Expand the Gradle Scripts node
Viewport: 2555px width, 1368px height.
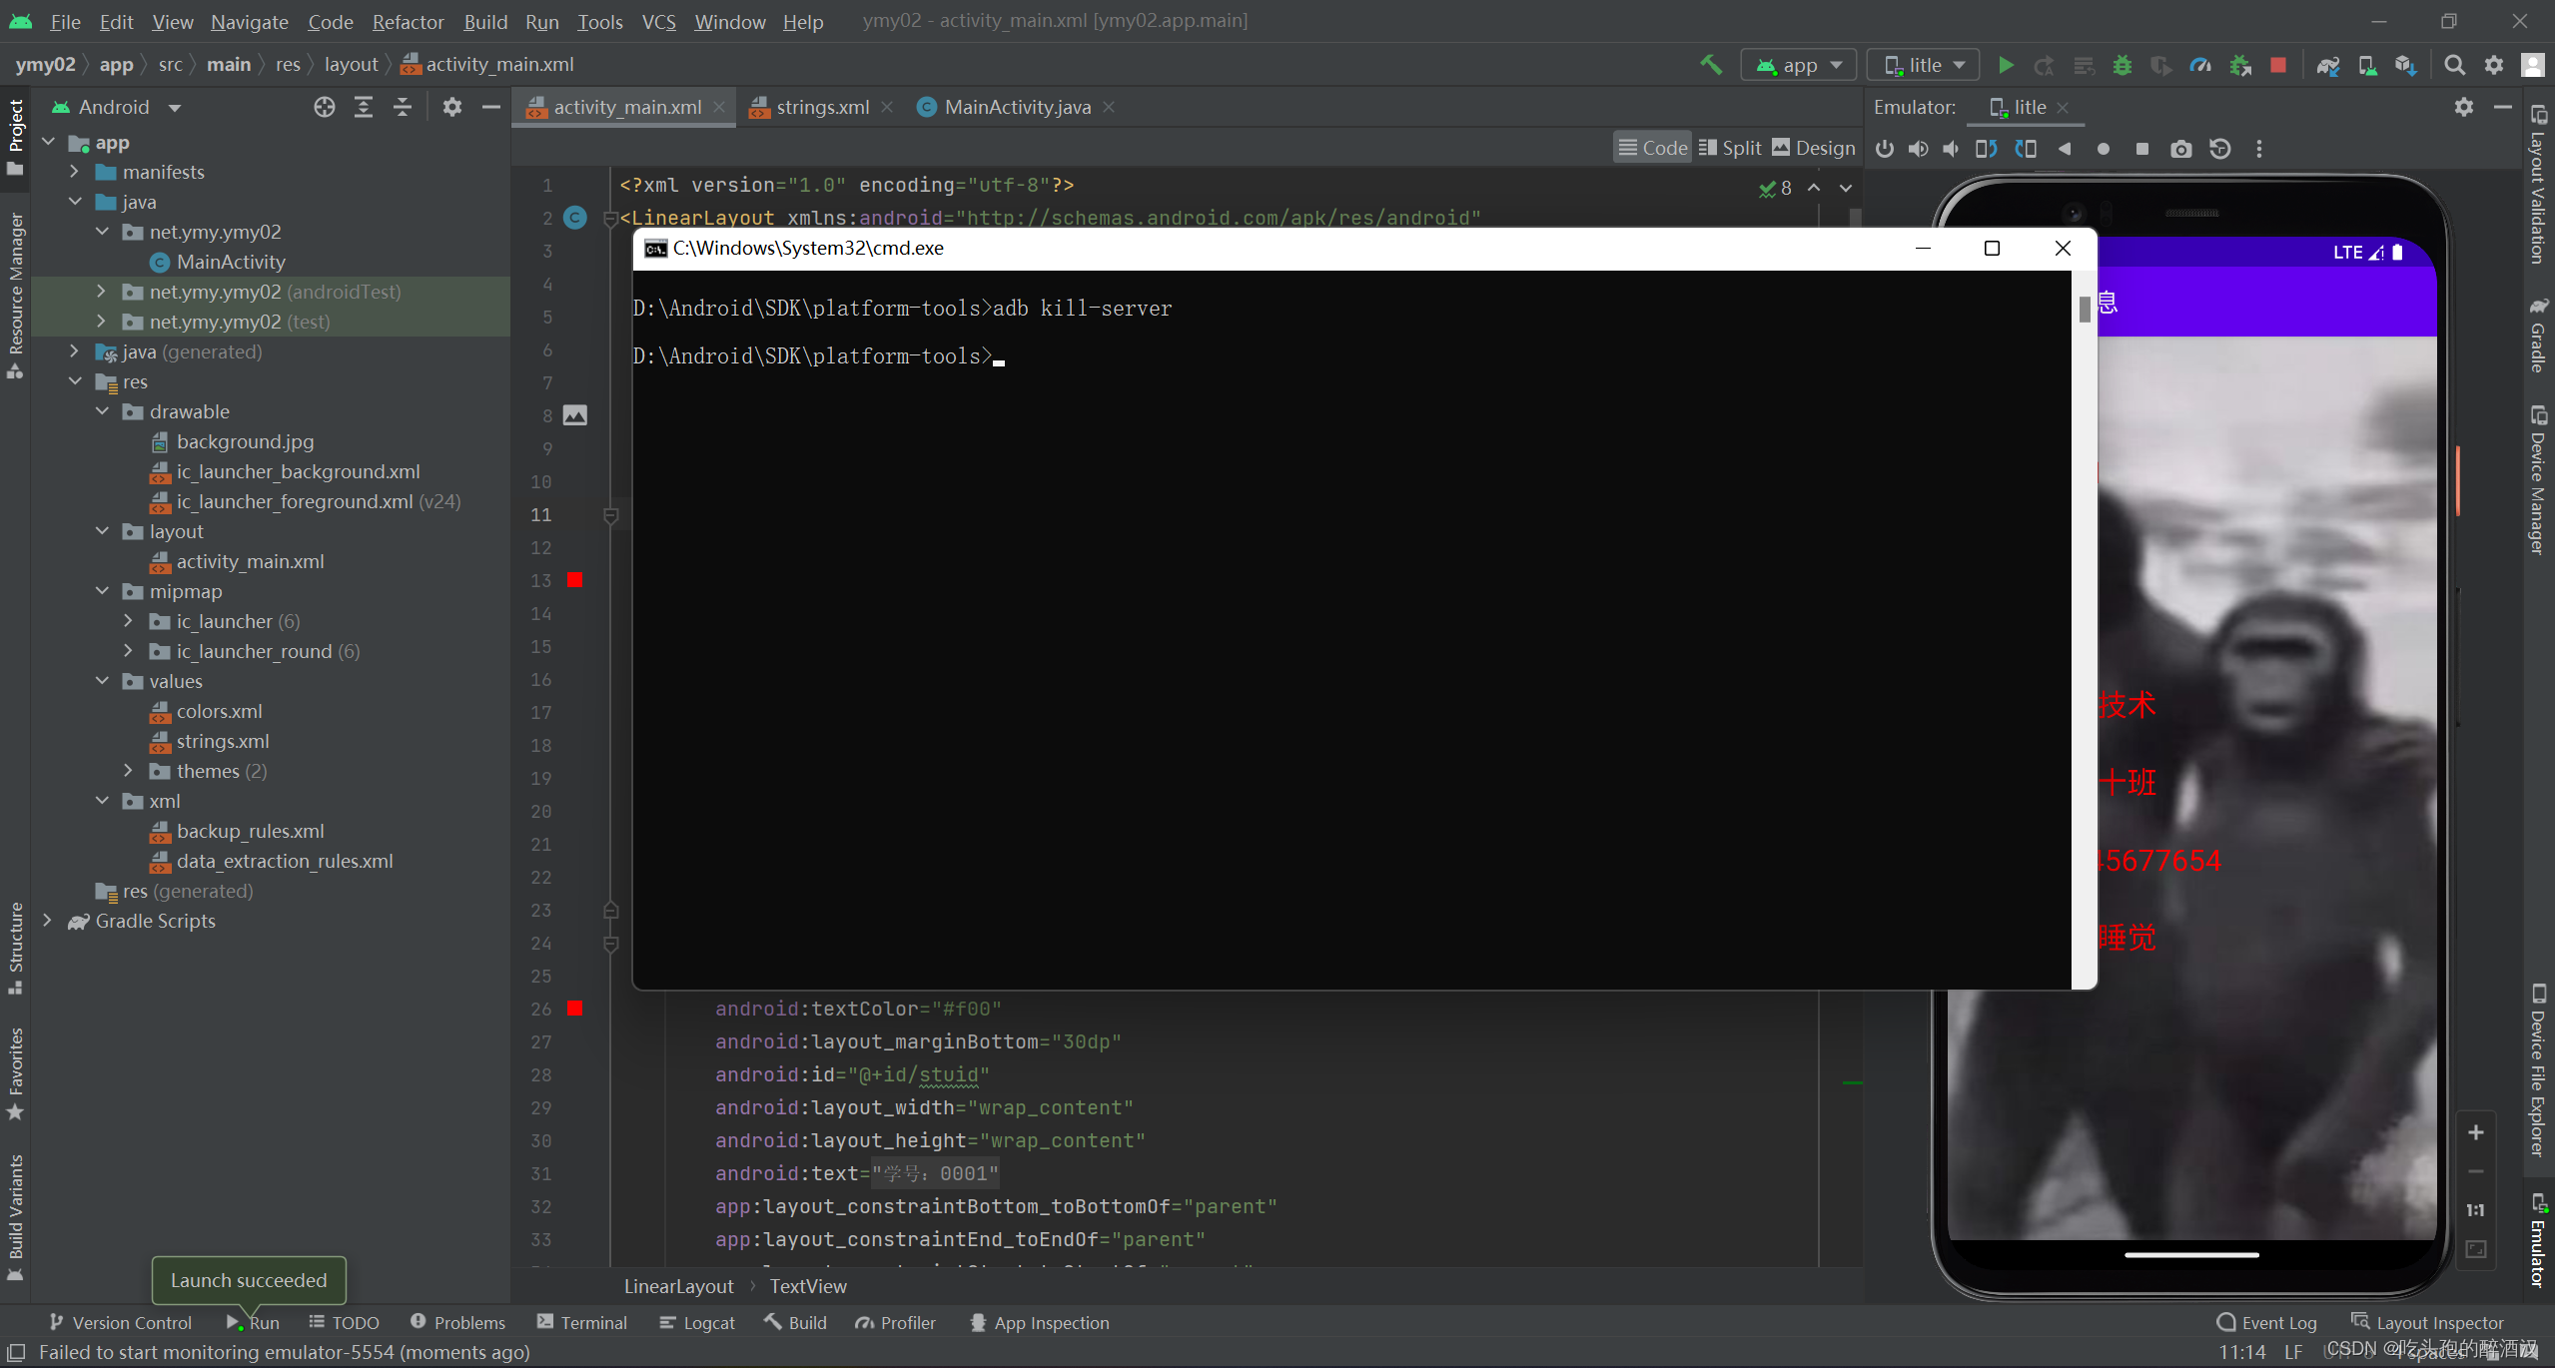pyautogui.click(x=47, y=921)
